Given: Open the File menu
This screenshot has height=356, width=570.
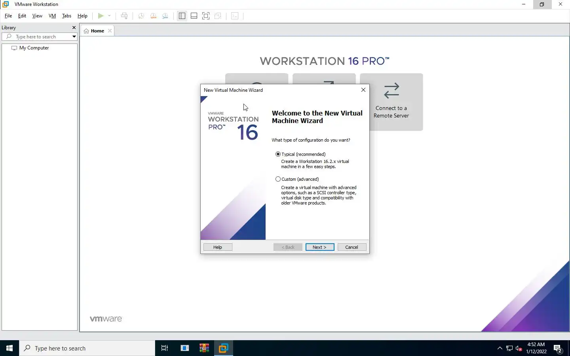Looking at the screenshot, I should (8, 16).
